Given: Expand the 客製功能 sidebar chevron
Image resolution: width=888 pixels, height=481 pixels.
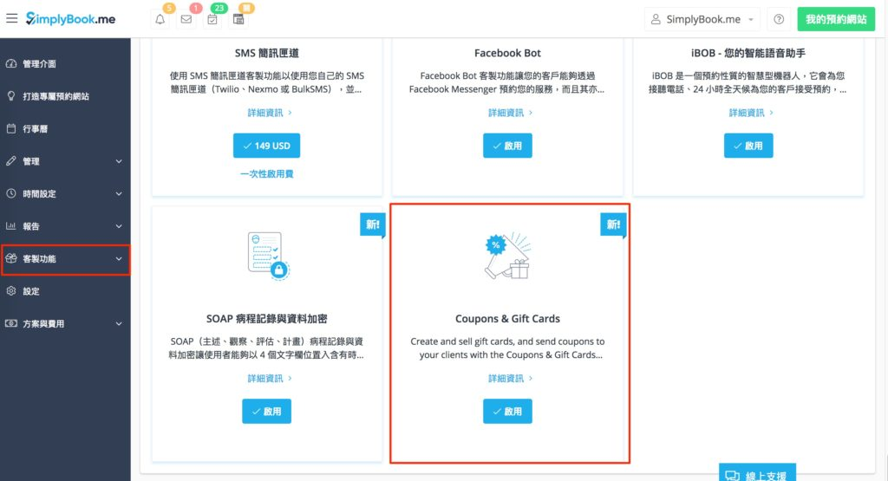Looking at the screenshot, I should click(119, 258).
